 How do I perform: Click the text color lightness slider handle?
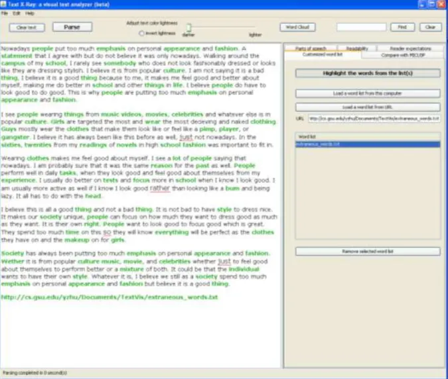click(x=188, y=27)
